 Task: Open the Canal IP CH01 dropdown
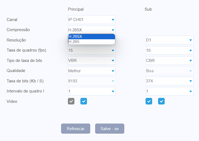pyautogui.click(x=92, y=20)
